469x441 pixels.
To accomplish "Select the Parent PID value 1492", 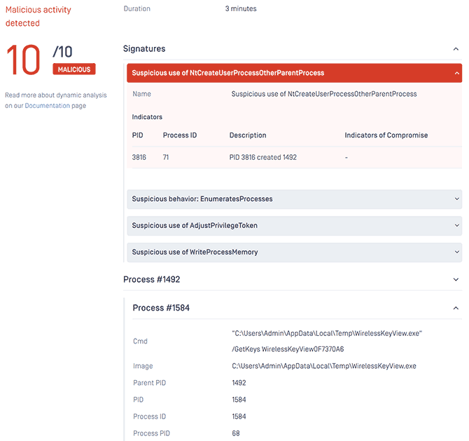I will tap(239, 383).
